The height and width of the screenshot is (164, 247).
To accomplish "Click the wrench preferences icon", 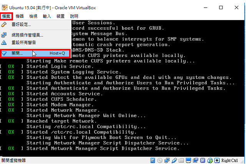I will pyautogui.click(x=4, y=25).
